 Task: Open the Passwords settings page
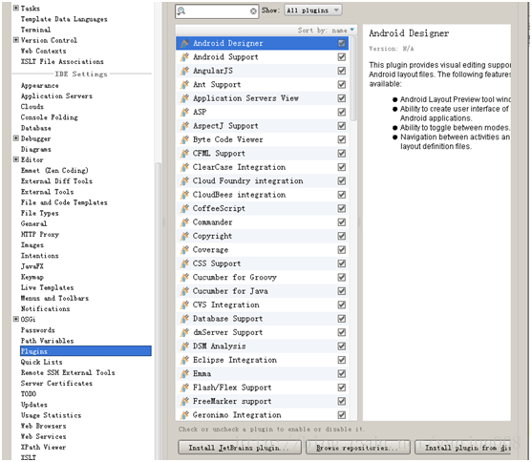click(37, 330)
